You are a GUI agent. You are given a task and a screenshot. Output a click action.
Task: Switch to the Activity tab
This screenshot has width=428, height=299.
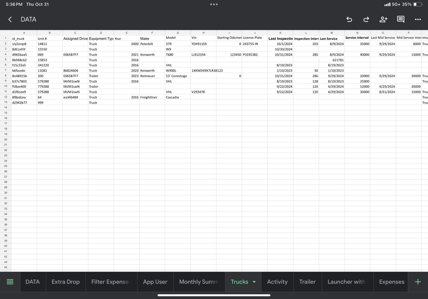click(277, 282)
